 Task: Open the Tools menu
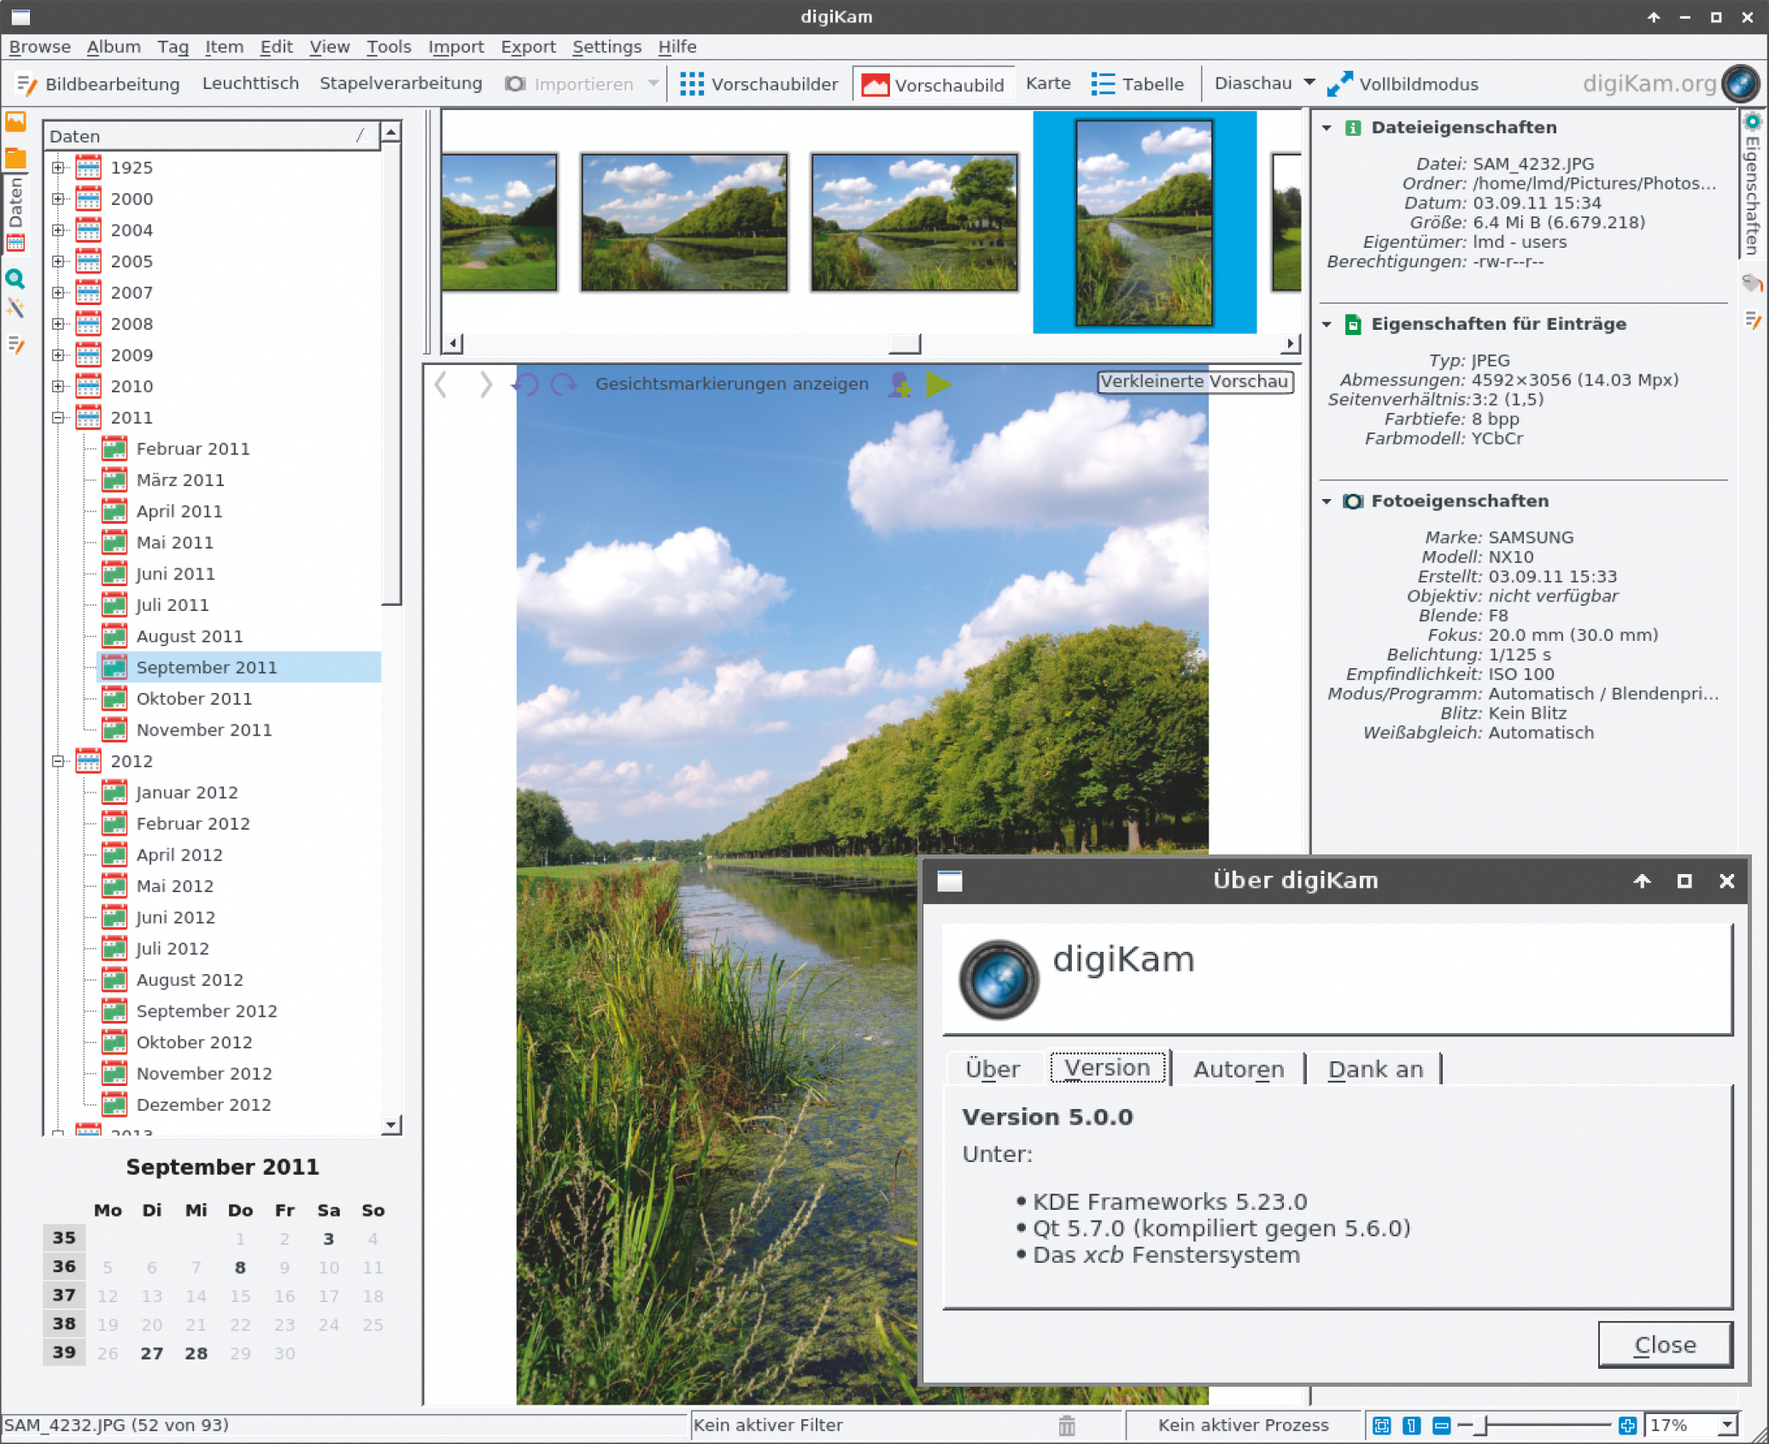click(389, 47)
